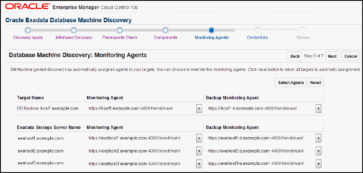Open exahost3 backup monitoring agent dropdown

tap(318, 164)
